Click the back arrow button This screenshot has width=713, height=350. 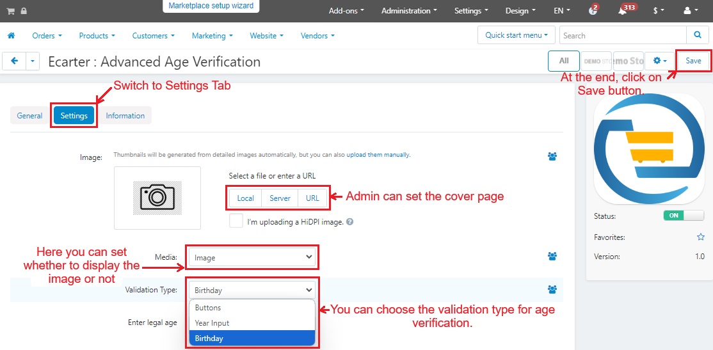point(14,61)
